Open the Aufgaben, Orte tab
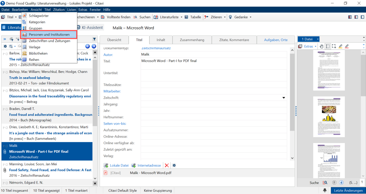The image size is (366, 194). pos(276,40)
